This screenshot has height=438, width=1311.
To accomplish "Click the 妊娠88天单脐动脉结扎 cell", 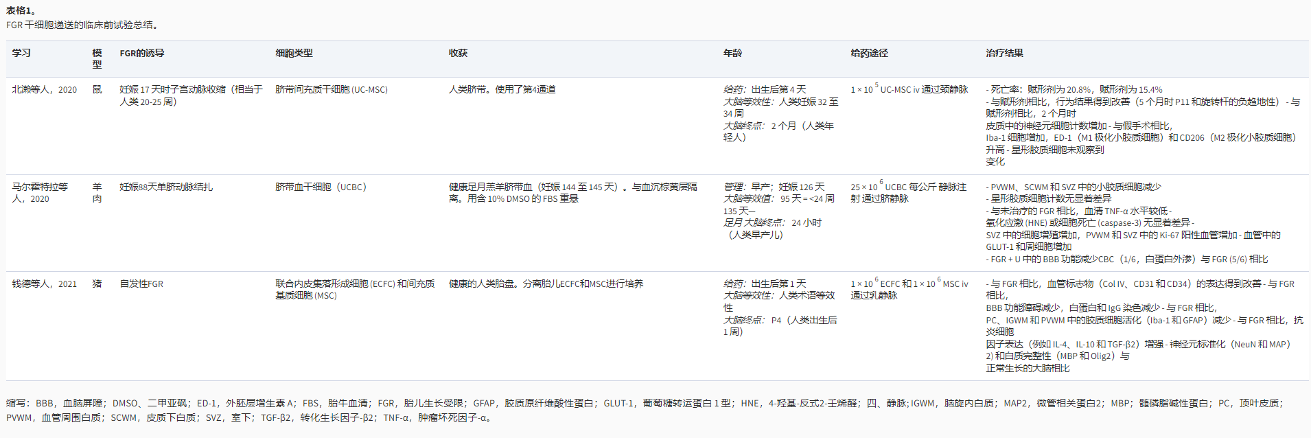I will pos(166,187).
